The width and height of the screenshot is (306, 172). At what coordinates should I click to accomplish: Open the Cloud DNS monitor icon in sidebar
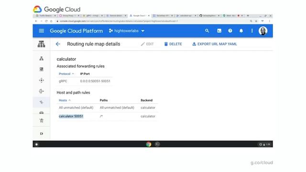click(42, 69)
